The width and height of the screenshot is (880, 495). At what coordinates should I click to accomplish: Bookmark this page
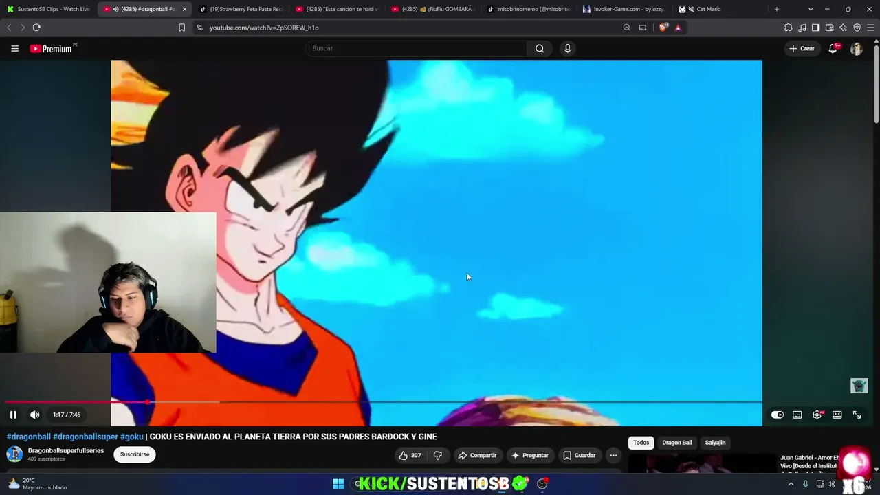tap(181, 27)
